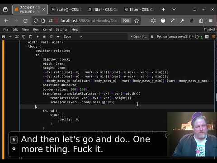The image size is (217, 163).
Task: Click the 'border-radius: 100% 100%;' line
Action: pyautogui.click(x=66, y=89)
